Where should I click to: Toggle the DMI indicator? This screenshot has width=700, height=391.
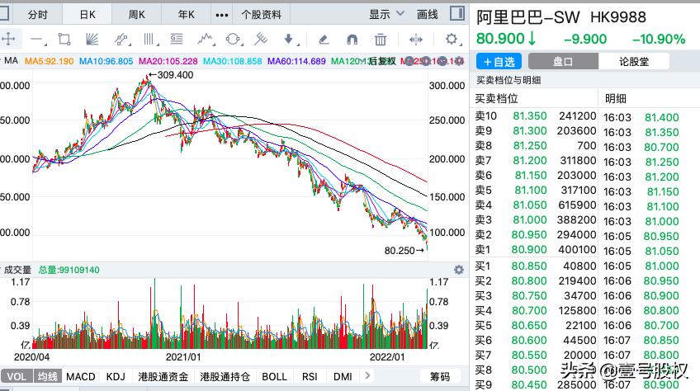343,377
